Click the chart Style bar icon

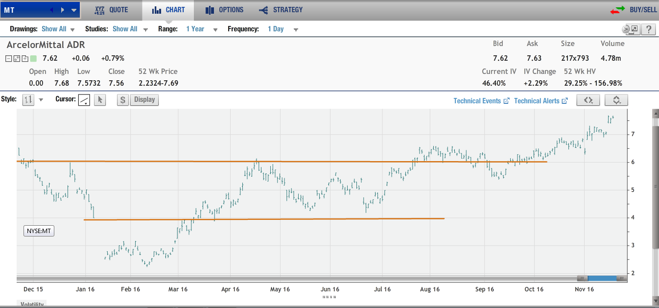28,100
